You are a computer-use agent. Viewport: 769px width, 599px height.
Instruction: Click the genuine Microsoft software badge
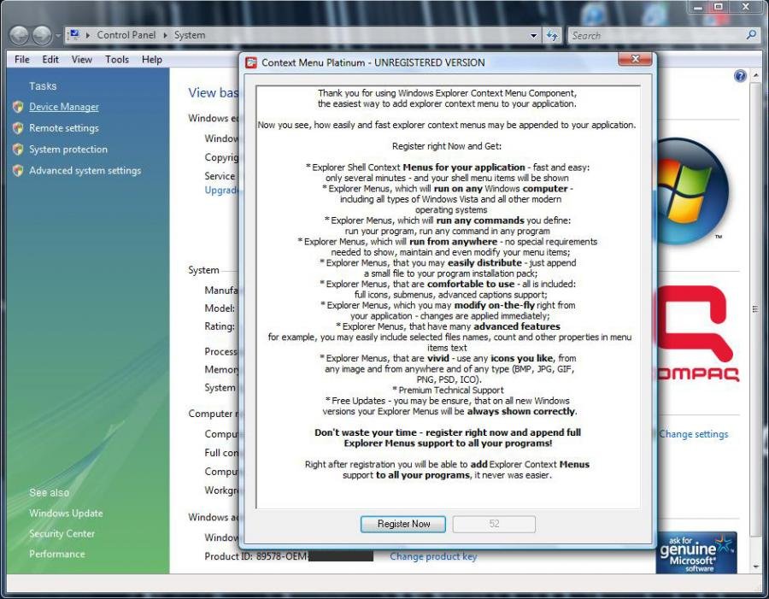tap(696, 552)
